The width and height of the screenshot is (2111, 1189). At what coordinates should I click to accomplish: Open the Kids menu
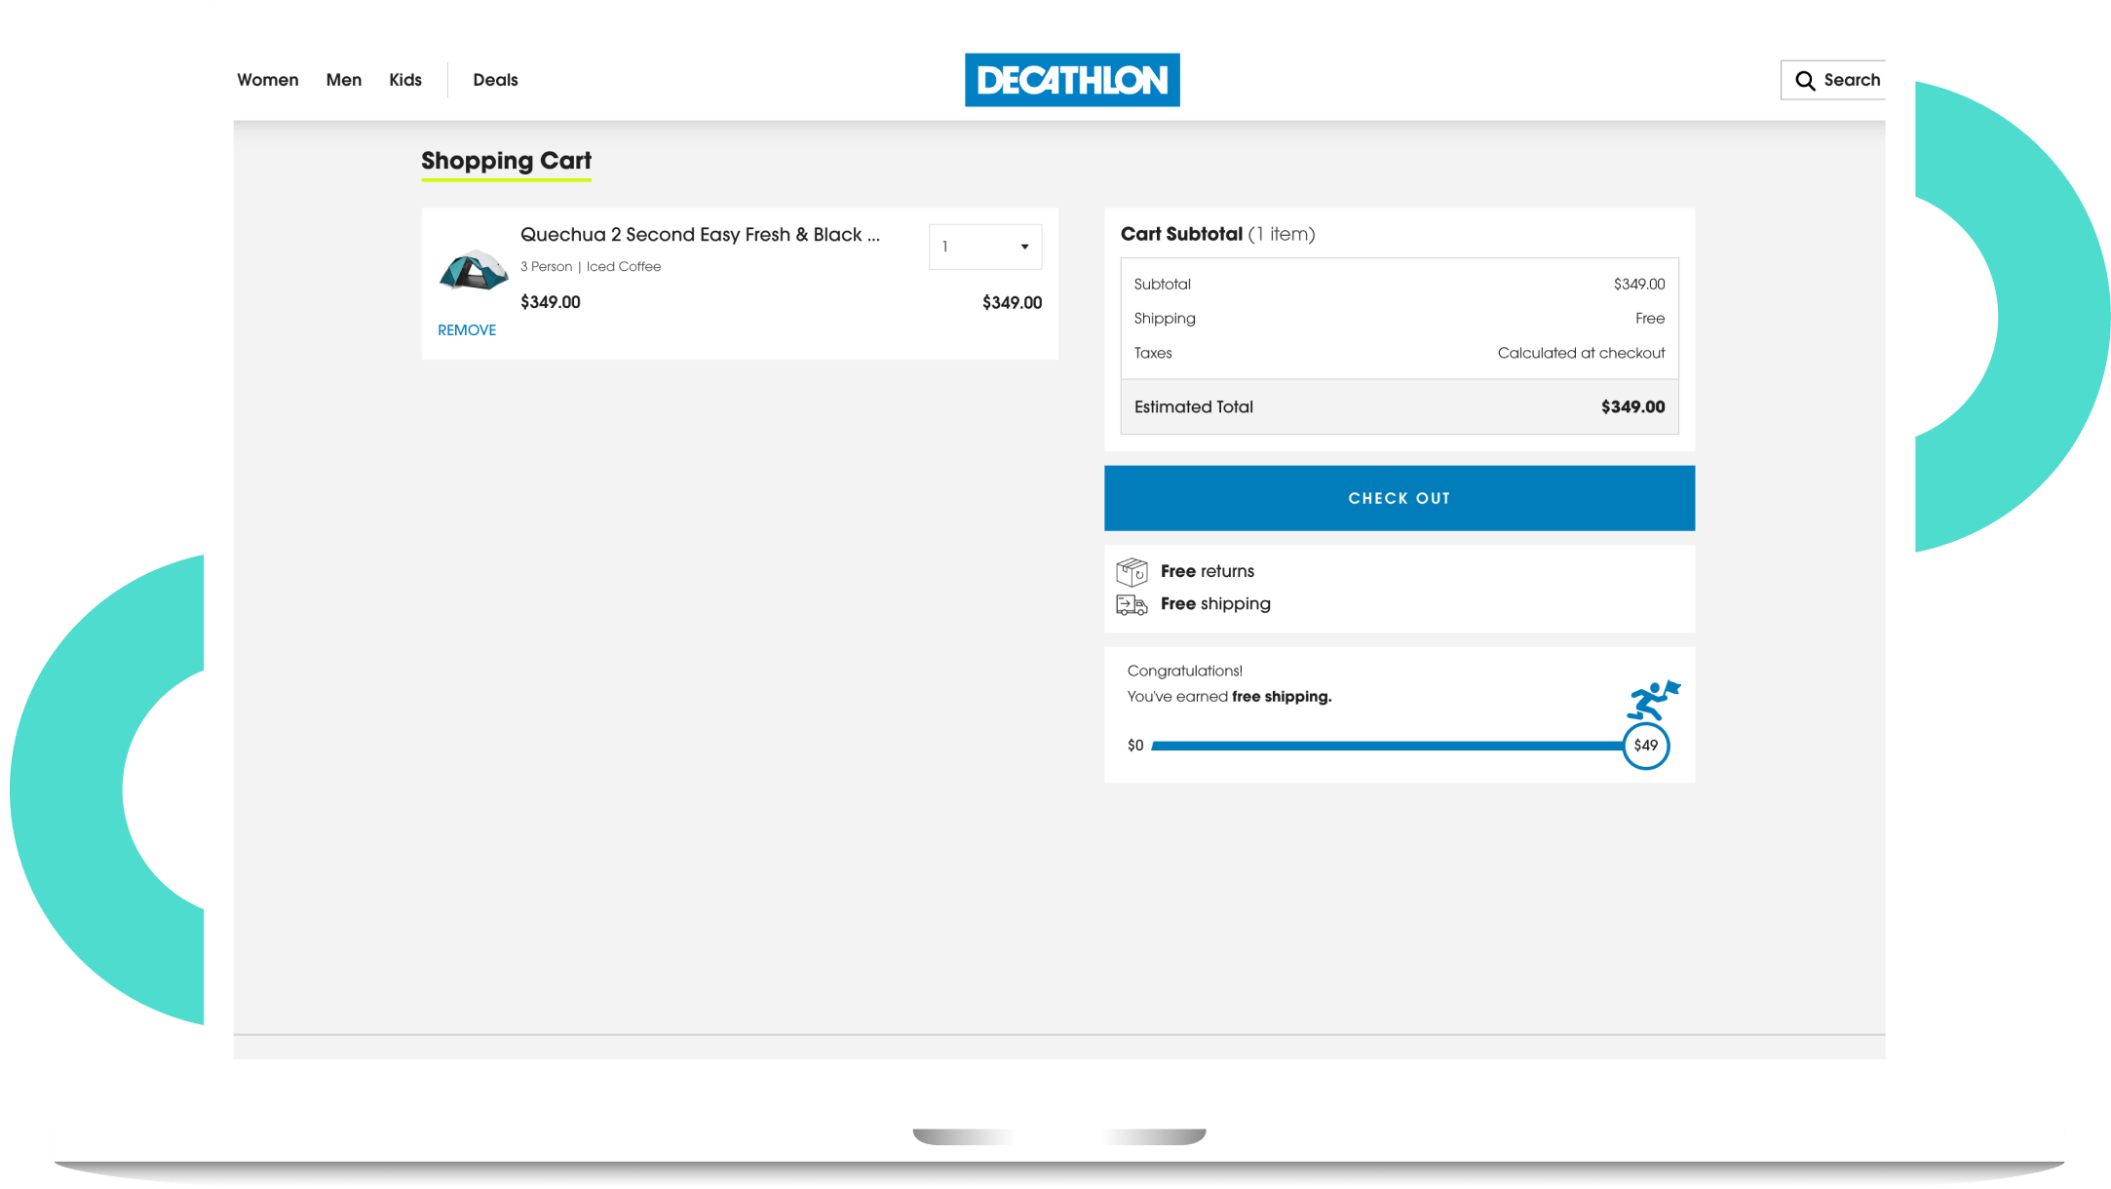point(404,80)
